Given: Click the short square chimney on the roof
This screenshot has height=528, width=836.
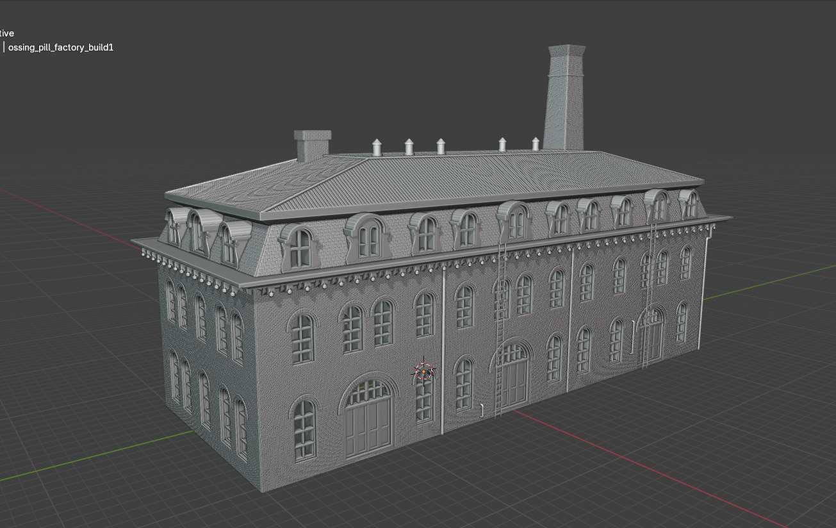Looking at the screenshot, I should pyautogui.click(x=313, y=145).
